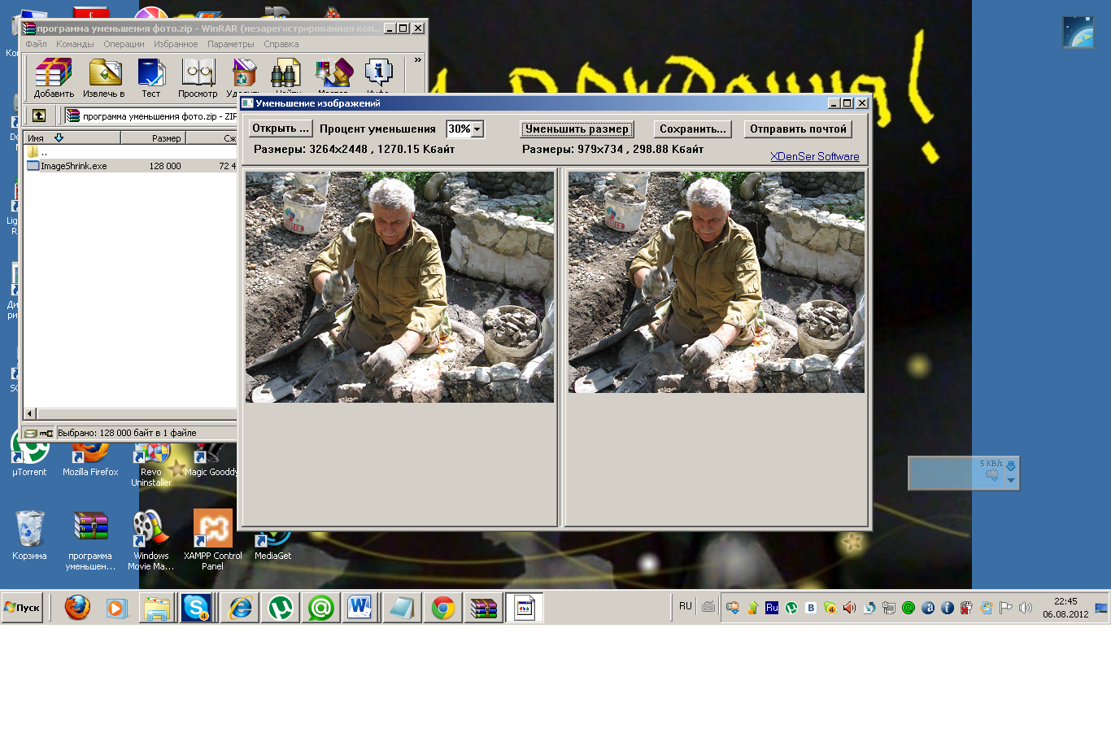1111x755 pixels.
Task: Open the Файл menu in WinRAR
Action: (36, 44)
